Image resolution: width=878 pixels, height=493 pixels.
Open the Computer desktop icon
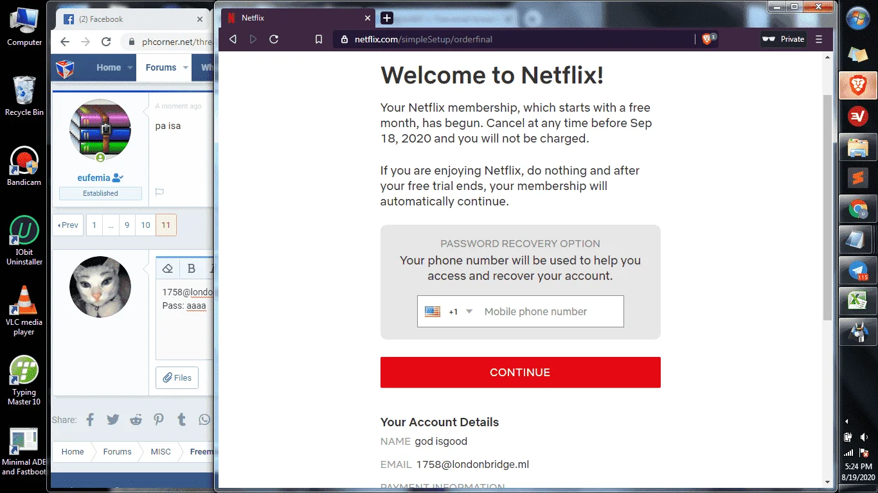(x=24, y=27)
